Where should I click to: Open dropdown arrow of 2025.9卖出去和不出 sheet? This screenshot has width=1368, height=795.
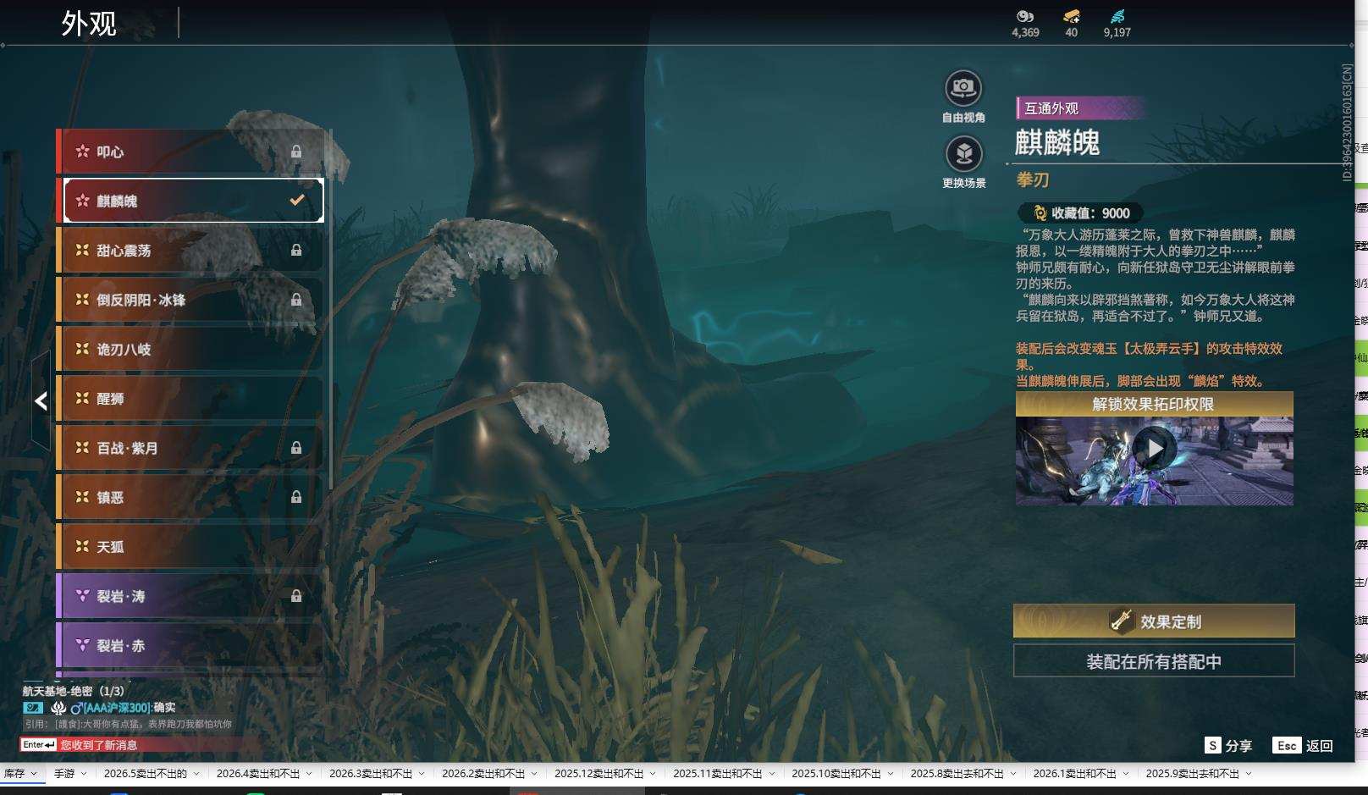pyautogui.click(x=1249, y=774)
